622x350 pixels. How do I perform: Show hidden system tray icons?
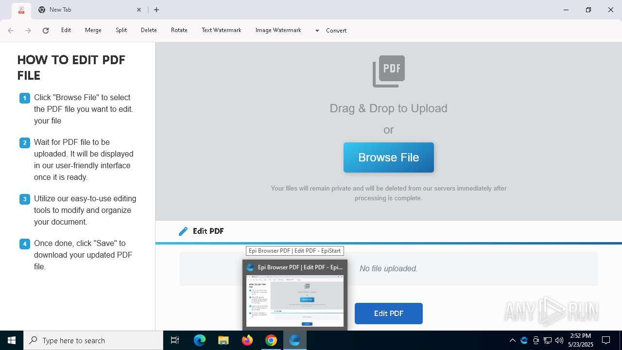(512, 340)
